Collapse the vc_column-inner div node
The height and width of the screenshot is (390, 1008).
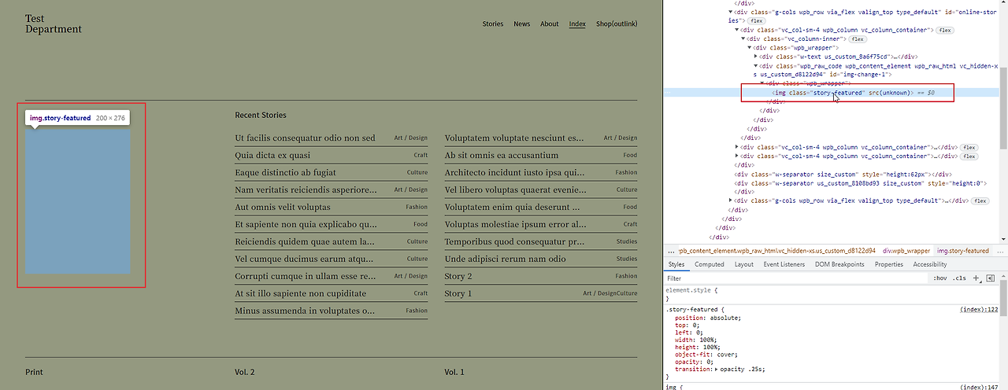[x=743, y=39]
